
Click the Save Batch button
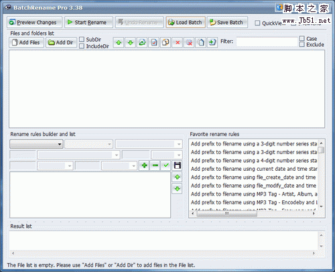click(x=227, y=22)
